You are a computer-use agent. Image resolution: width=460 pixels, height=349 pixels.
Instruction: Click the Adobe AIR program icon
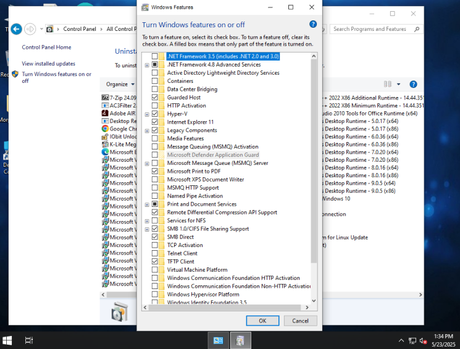click(x=105, y=113)
